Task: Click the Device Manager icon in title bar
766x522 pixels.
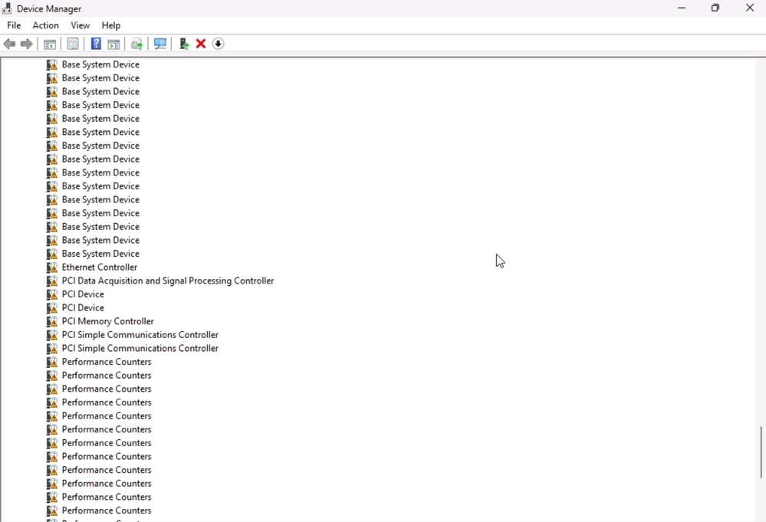Action: click(x=7, y=8)
